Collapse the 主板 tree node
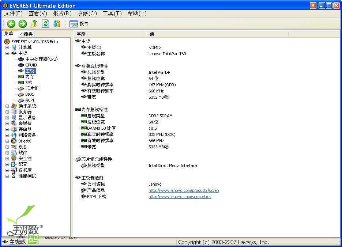Viewport: 342px width, 247px height. pos(7,53)
